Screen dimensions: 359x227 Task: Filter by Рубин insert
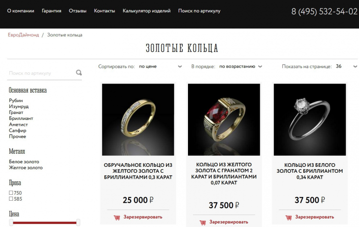[x=16, y=101]
